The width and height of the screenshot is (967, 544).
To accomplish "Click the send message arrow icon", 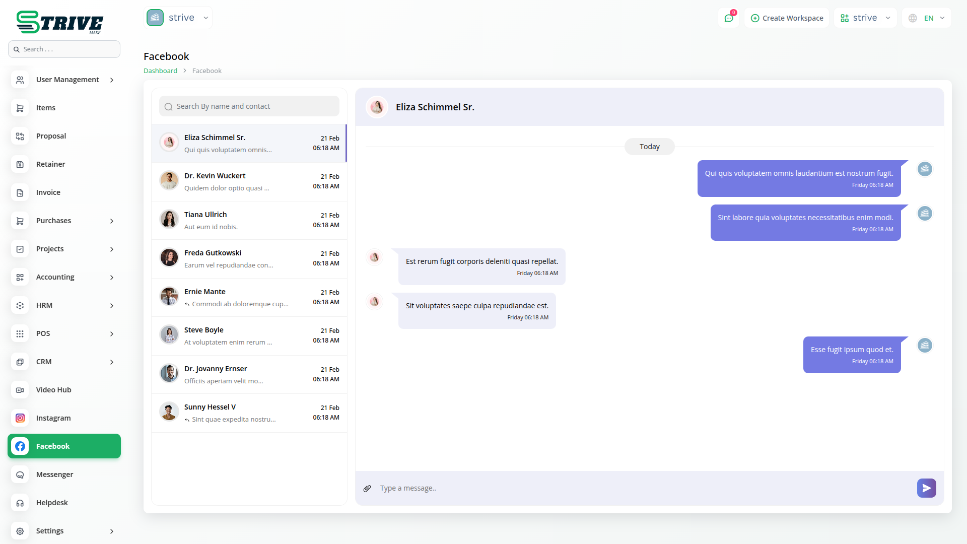I will pos(926,488).
